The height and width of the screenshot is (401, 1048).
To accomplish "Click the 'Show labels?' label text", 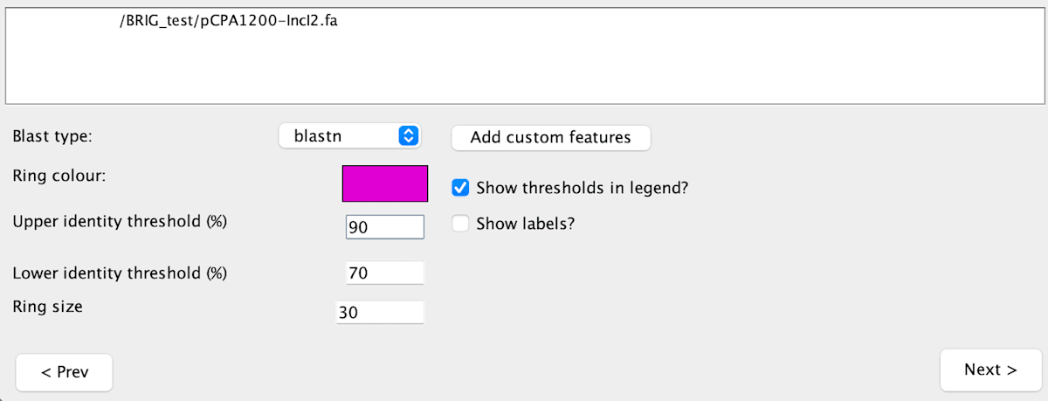I will point(525,224).
